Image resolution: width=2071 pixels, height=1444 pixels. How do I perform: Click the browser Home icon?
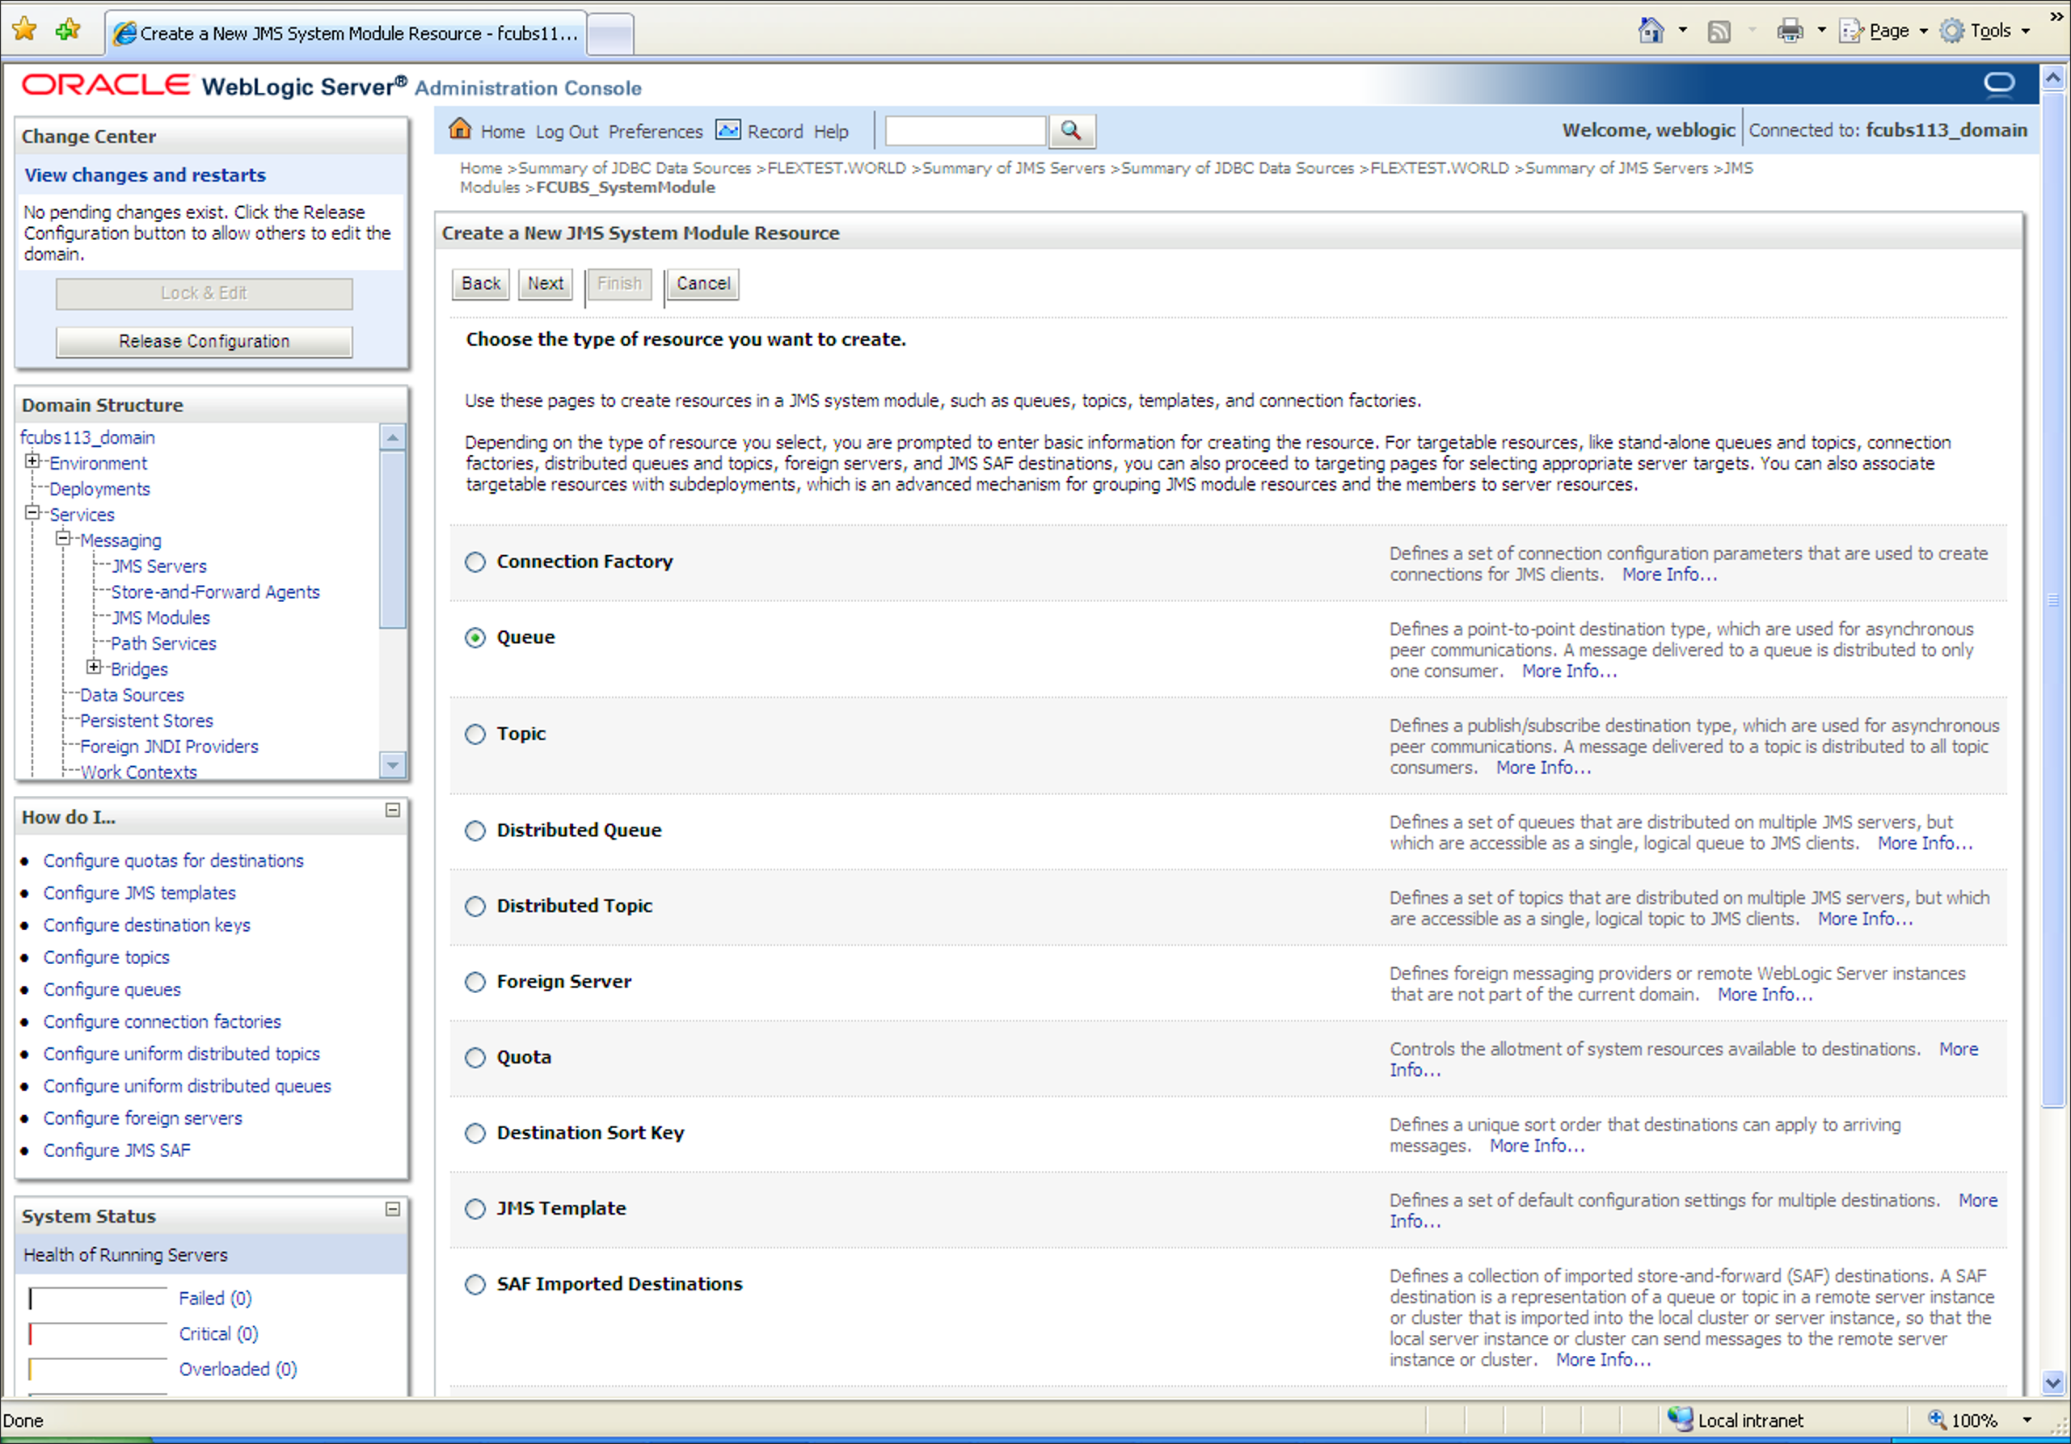coord(1651,31)
